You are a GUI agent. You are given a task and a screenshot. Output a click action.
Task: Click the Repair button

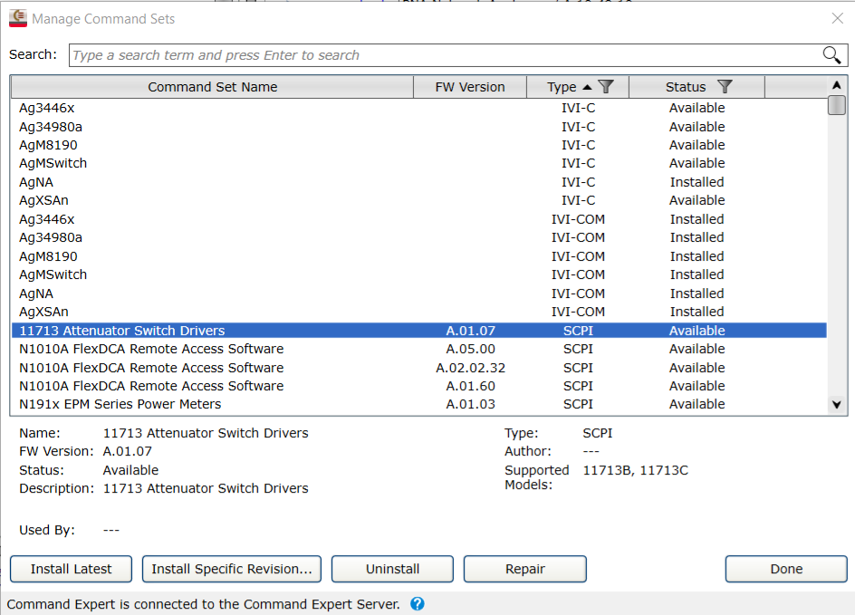[525, 569]
